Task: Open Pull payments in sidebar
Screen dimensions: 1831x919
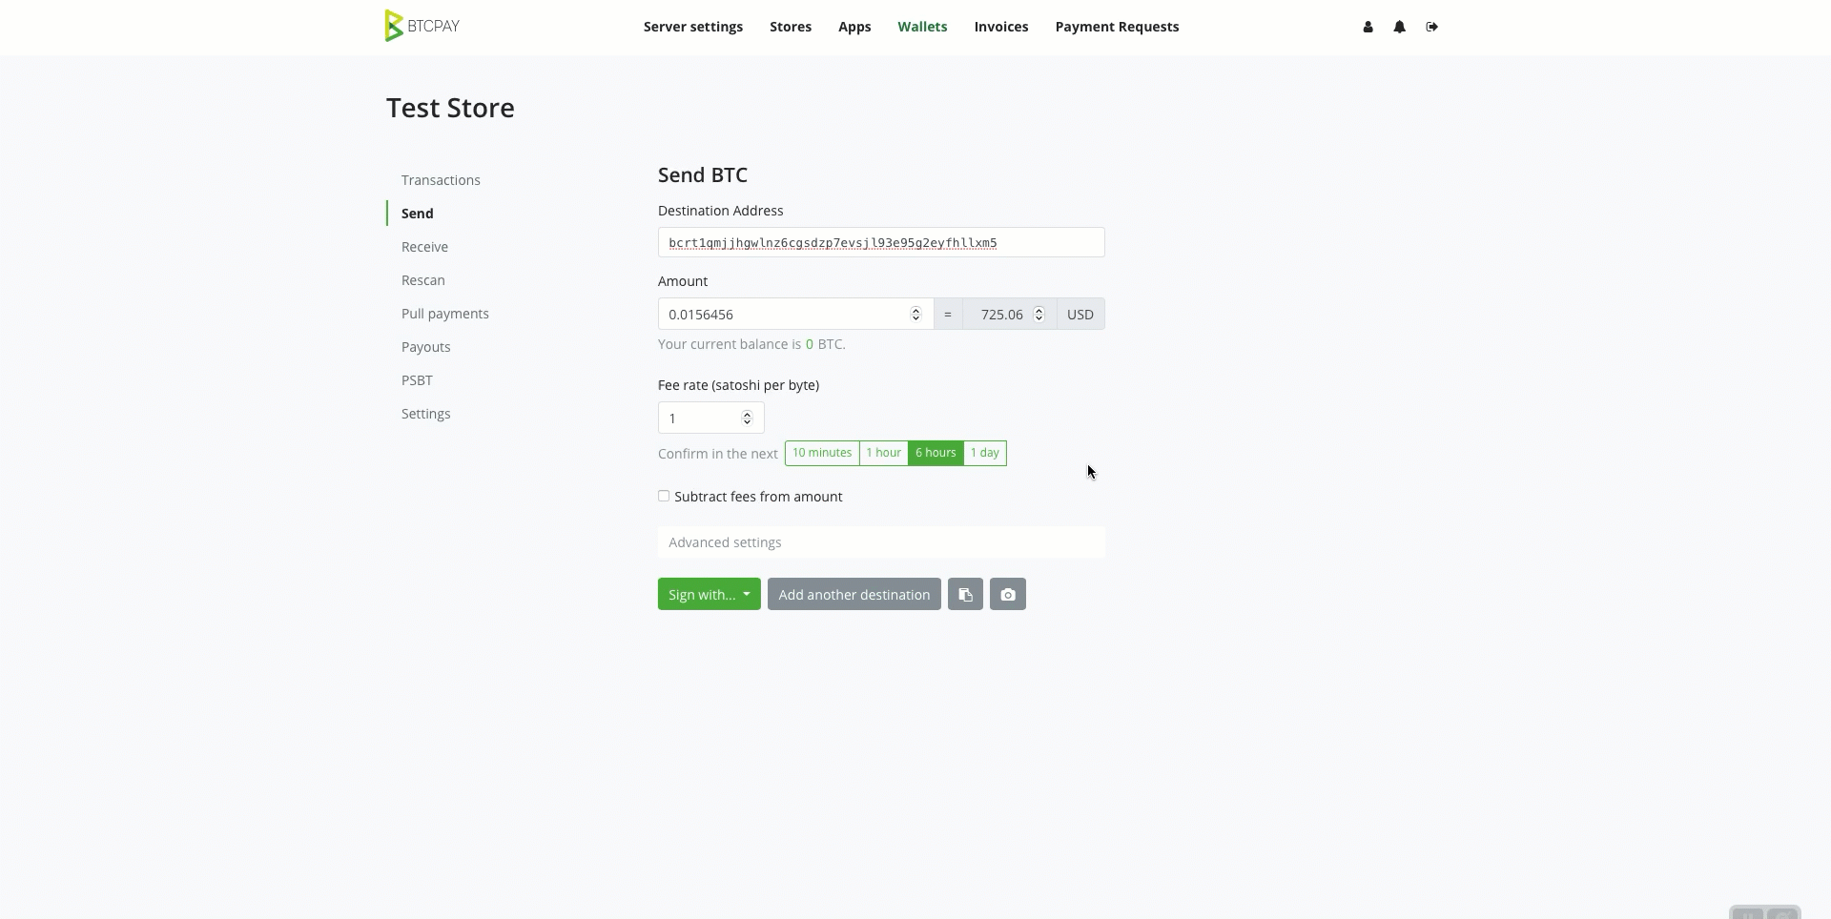Action: tap(445, 314)
